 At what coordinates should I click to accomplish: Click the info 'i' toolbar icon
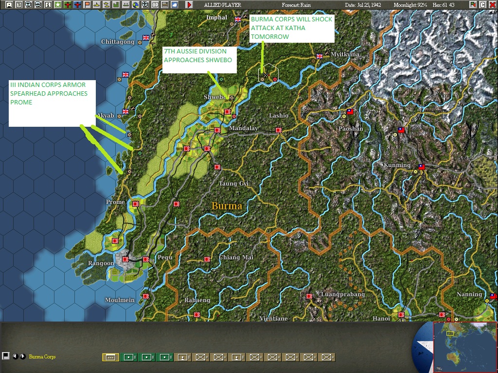click(48, 5)
